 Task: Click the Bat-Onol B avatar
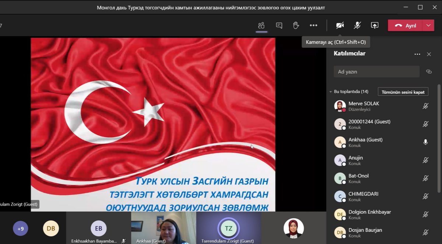tap(340, 178)
